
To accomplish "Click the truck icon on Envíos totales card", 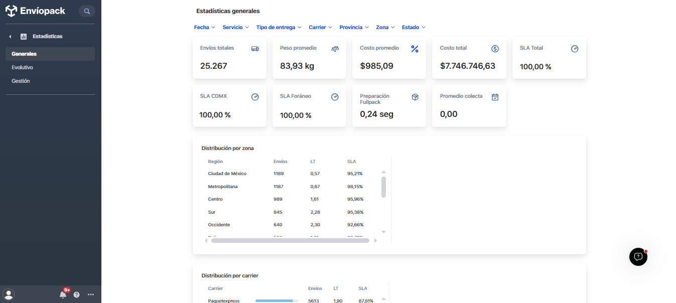I will [255, 48].
